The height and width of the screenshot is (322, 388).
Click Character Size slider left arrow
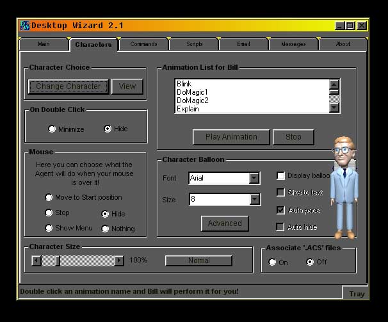36,261
